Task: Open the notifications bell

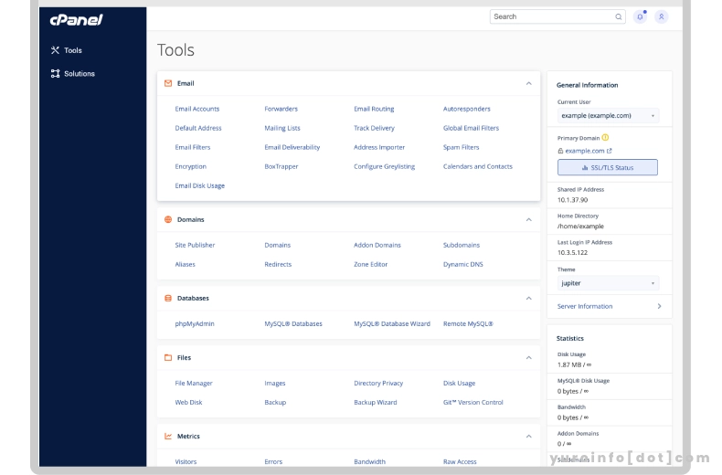Action: pyautogui.click(x=640, y=17)
